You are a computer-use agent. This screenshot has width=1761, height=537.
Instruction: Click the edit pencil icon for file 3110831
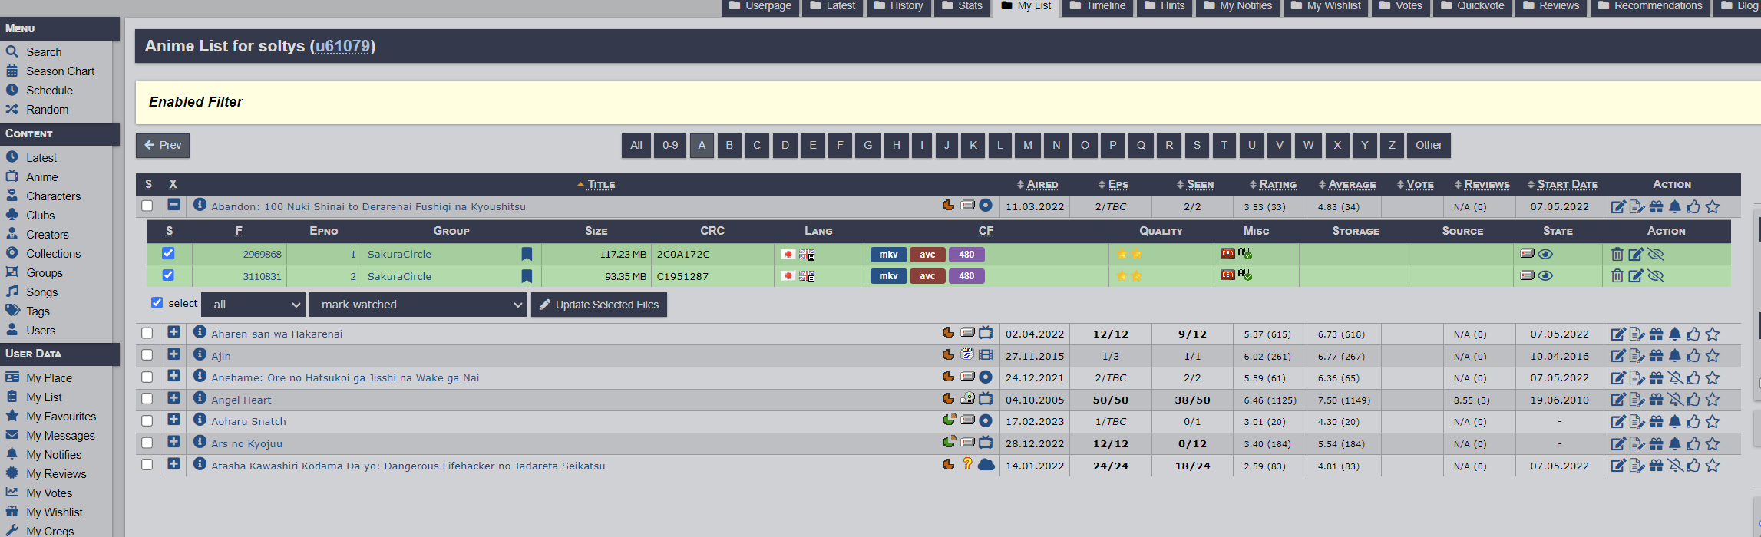(1636, 276)
